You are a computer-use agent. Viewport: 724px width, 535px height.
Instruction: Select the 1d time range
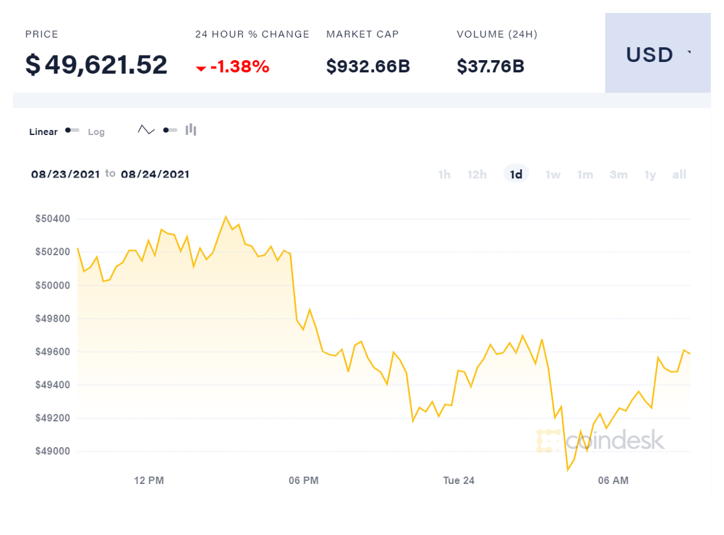516,174
